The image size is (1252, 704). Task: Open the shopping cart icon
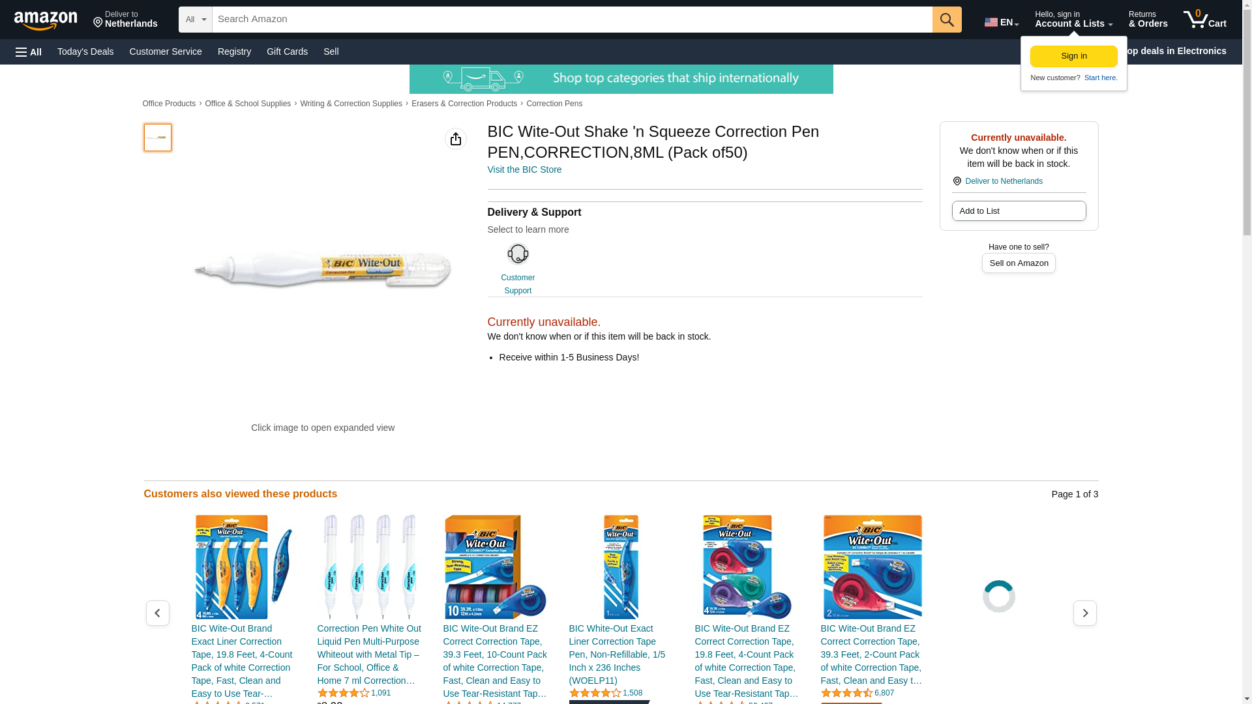(x=1205, y=20)
